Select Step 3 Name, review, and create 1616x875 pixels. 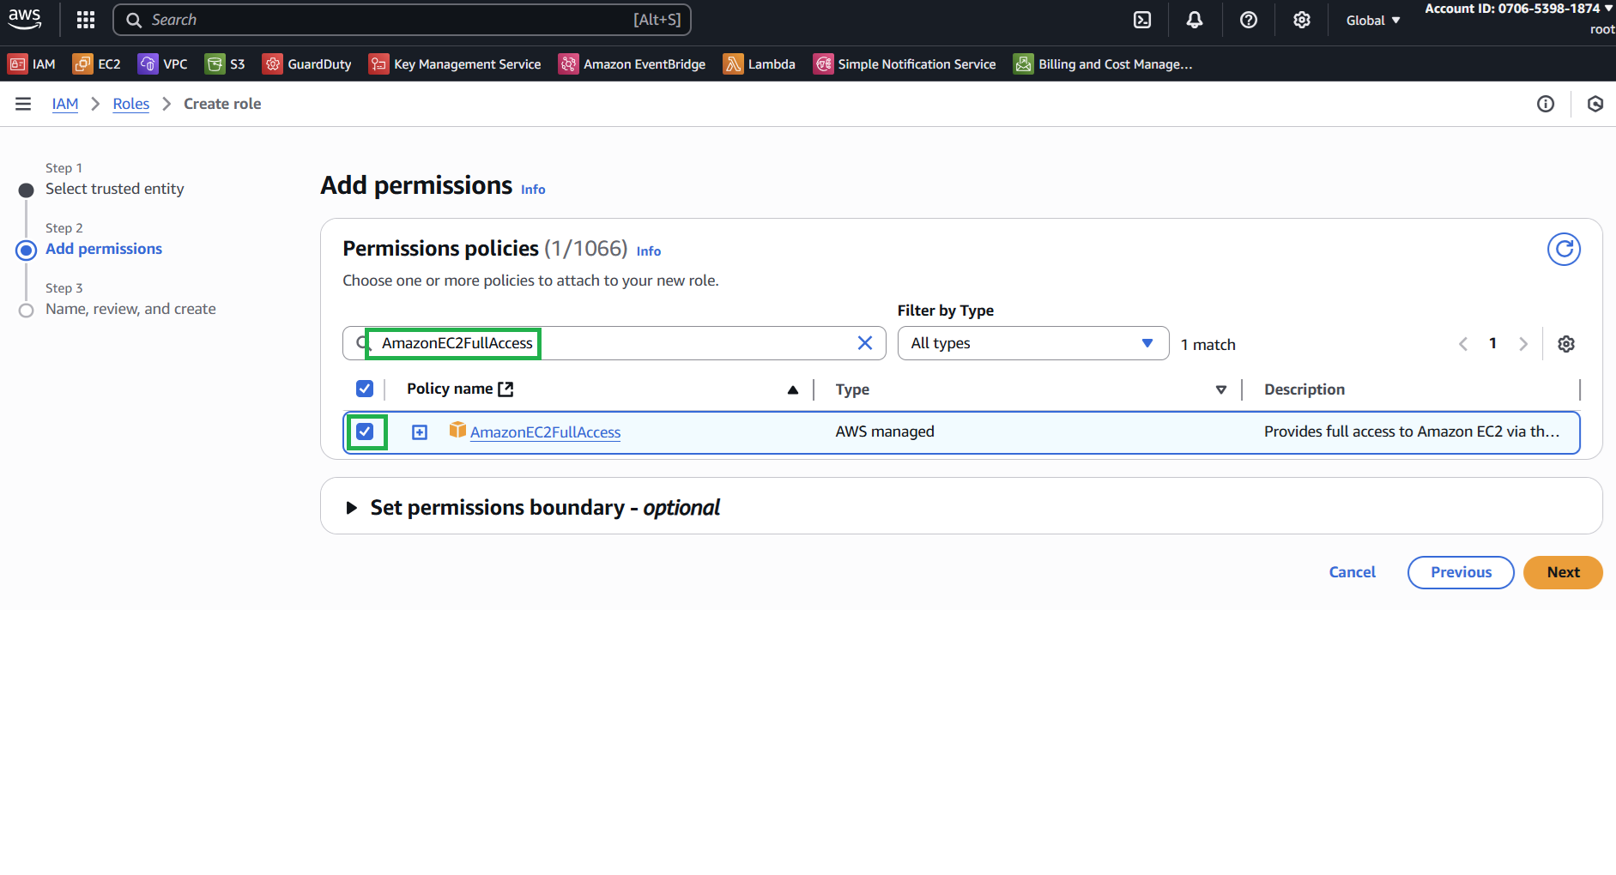pyautogui.click(x=130, y=309)
